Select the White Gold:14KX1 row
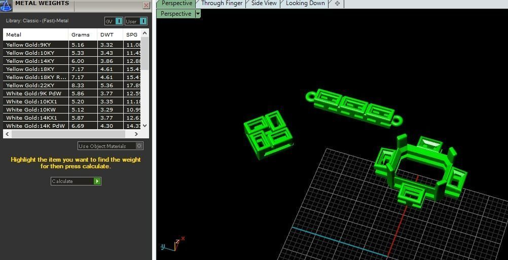The height and width of the screenshot is (260, 508). click(72, 118)
